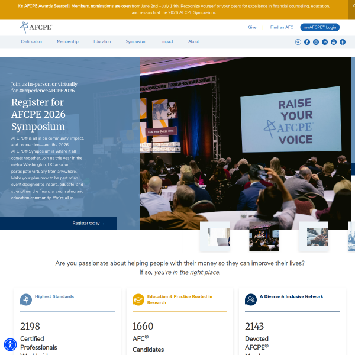Click the 1660 statistic number
Image resolution: width=355 pixels, height=355 pixels.
point(143,326)
